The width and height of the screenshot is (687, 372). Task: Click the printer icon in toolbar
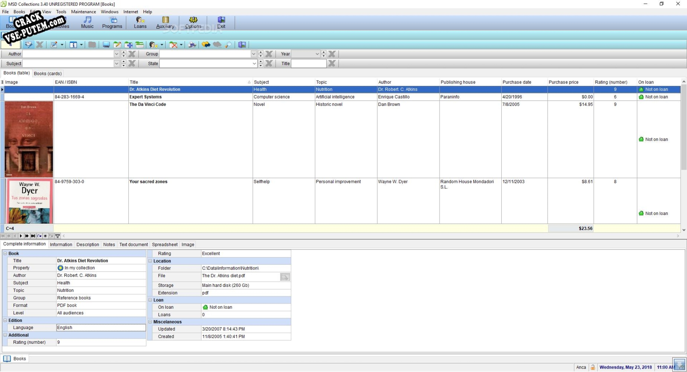pyautogui.click(x=192, y=45)
